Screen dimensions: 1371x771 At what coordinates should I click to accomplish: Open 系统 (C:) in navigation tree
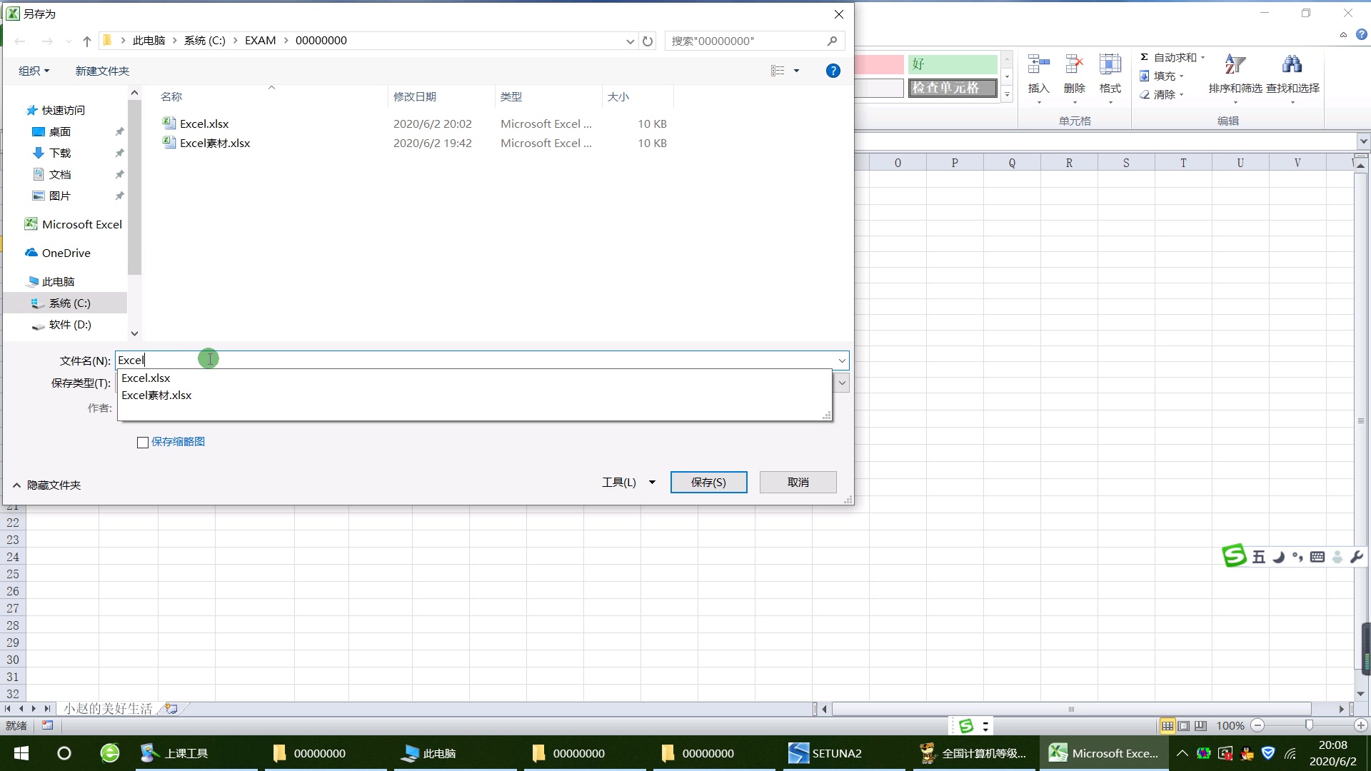[x=69, y=303]
